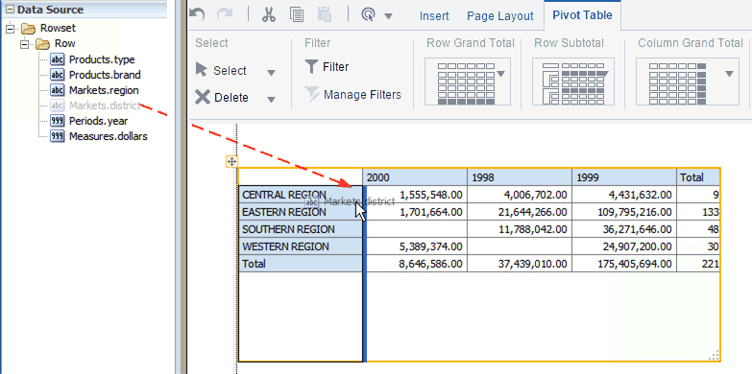
Task: Click the Filter button
Action: pos(327,67)
